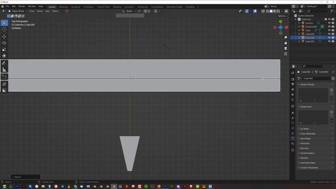
Task: Click the properties editor search field
Action: tap(312, 66)
